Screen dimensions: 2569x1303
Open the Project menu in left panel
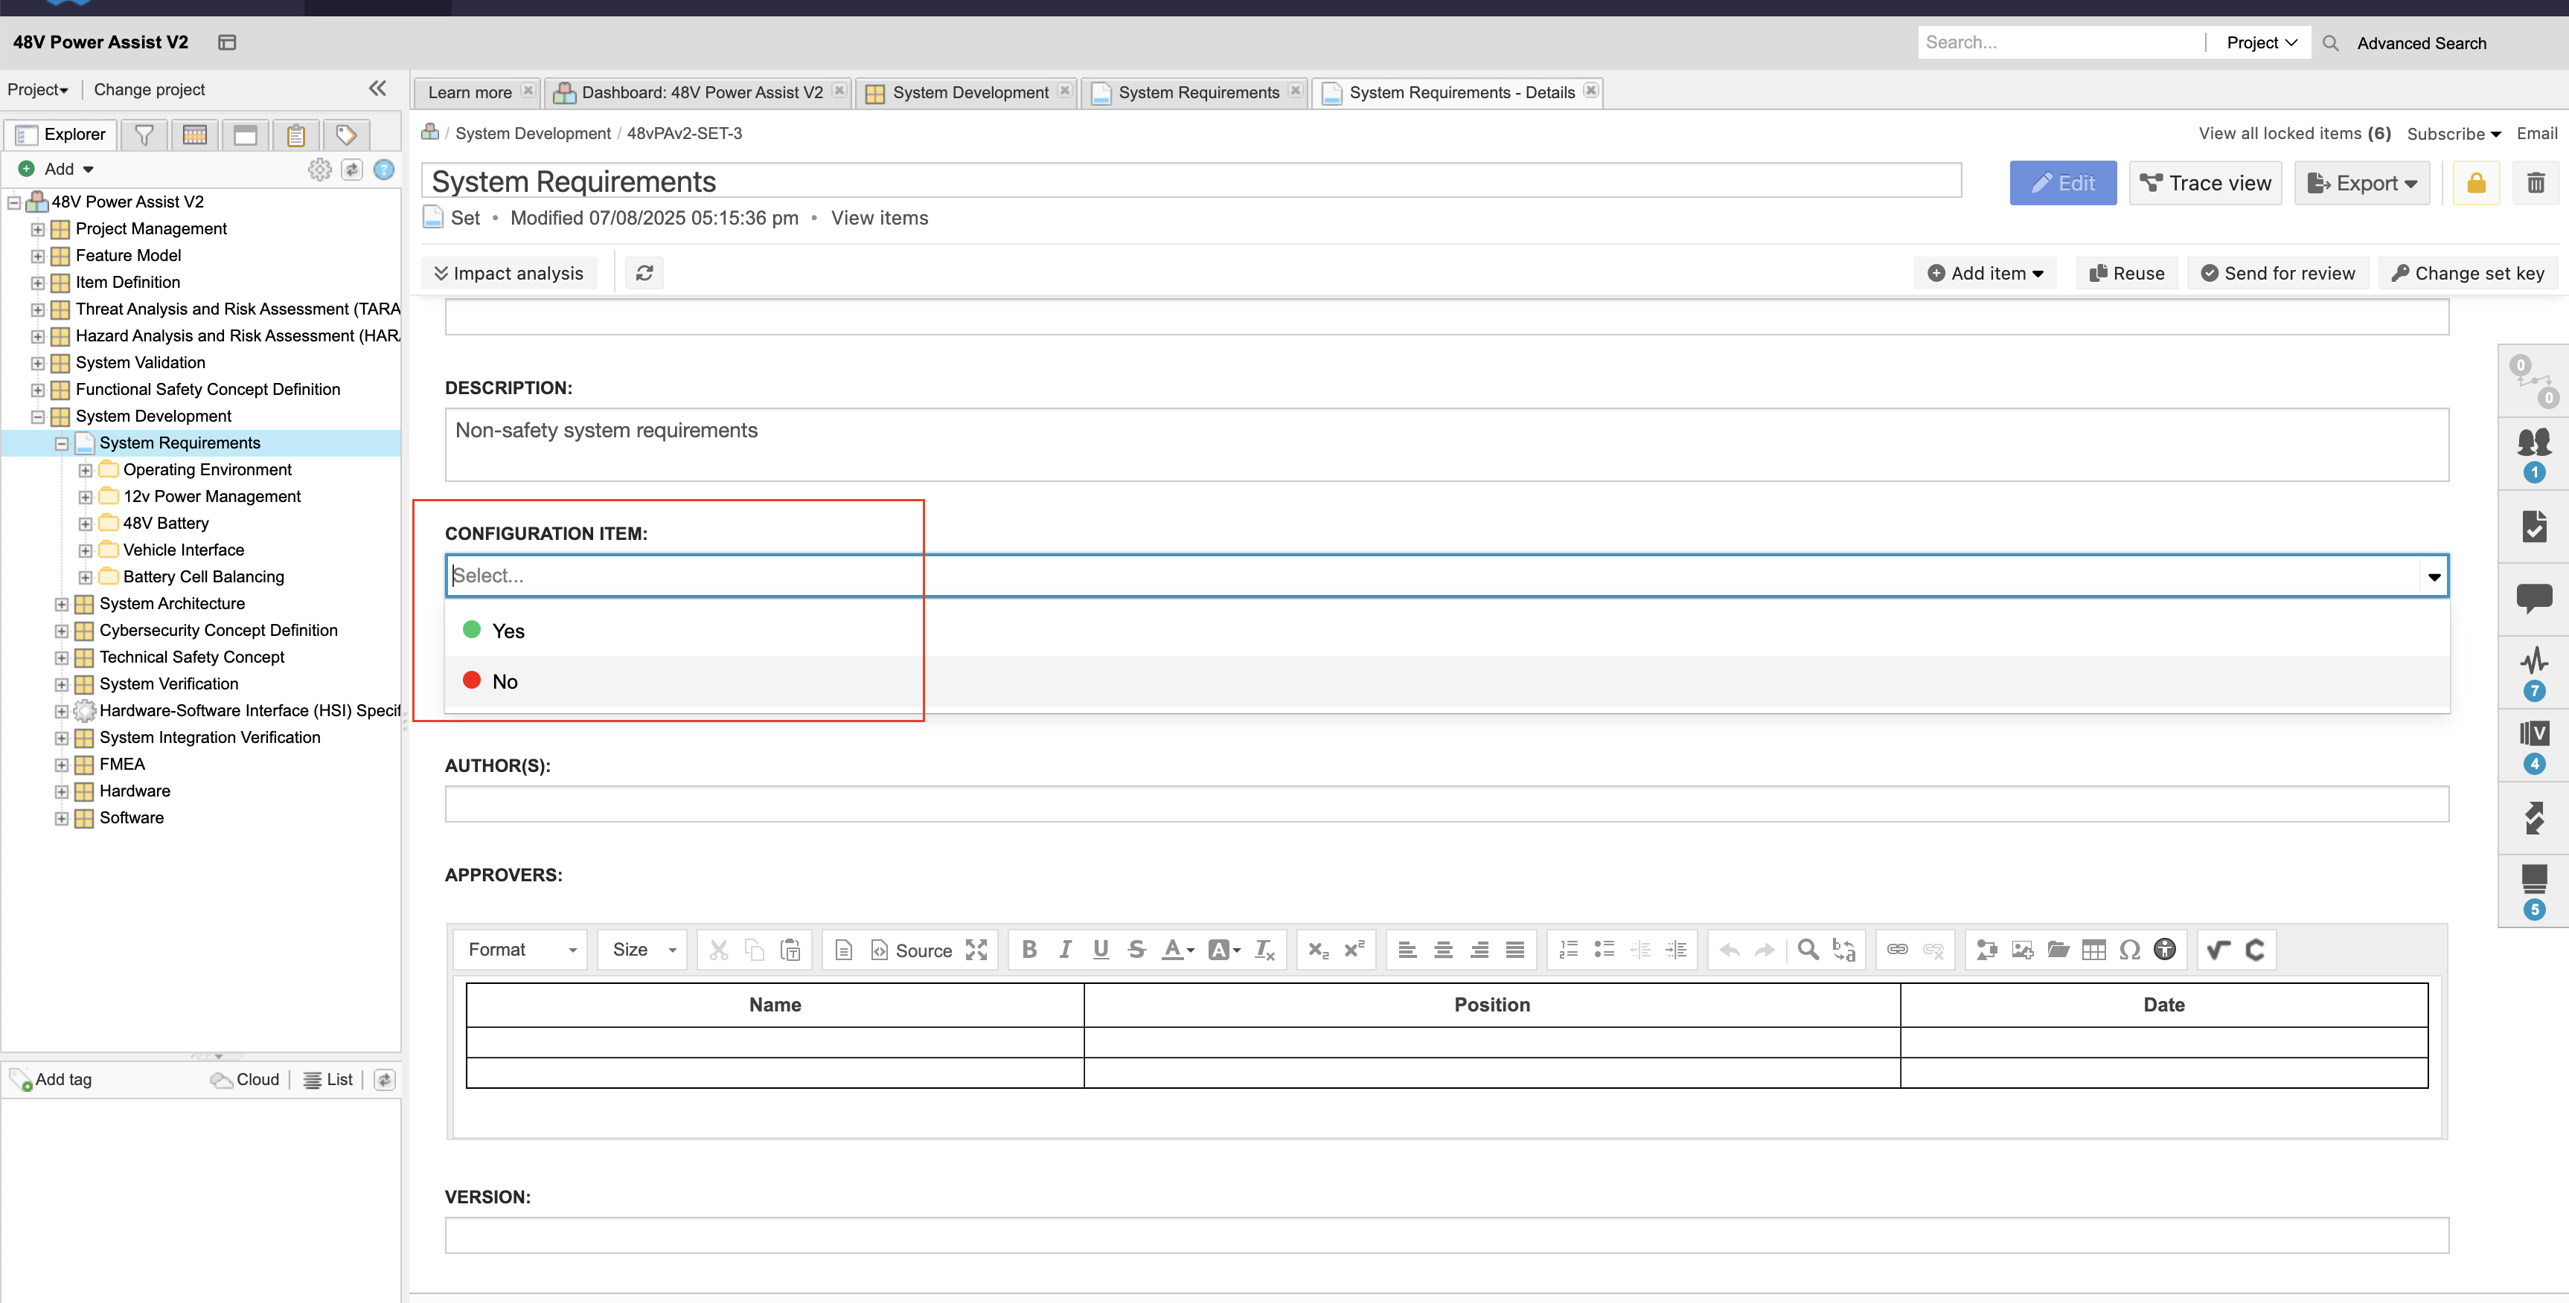point(37,90)
